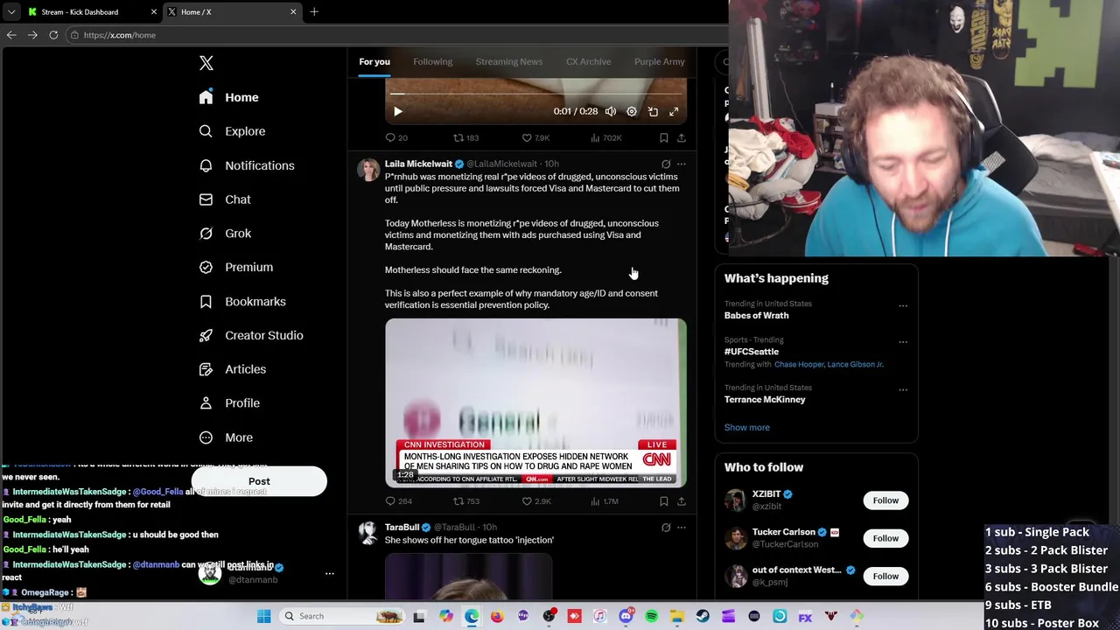This screenshot has width=1120, height=630.
Task: Open the Terrance McKinney trend
Action: tap(765, 400)
